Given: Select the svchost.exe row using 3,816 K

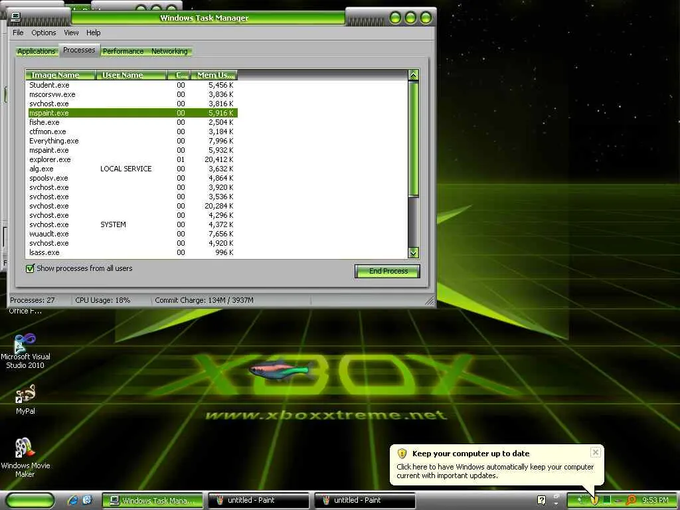Looking at the screenshot, I should 132,104.
